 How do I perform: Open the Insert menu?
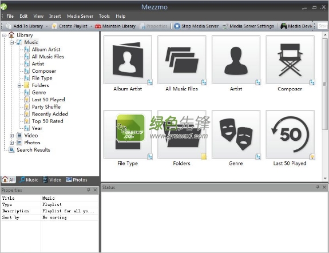pos(55,16)
